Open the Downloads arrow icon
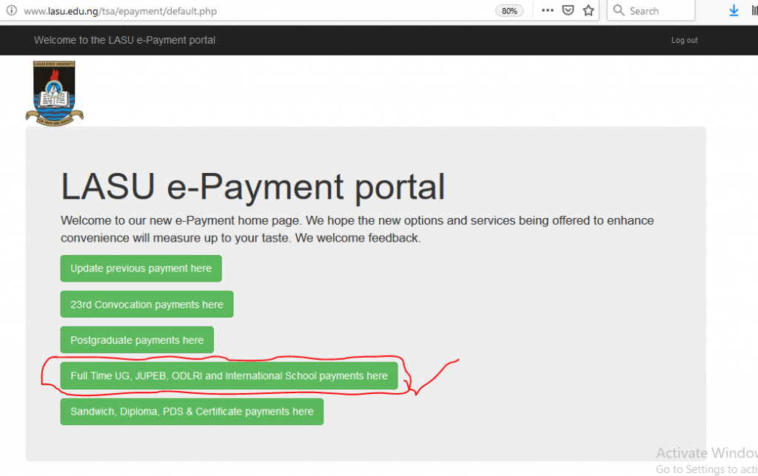 point(734,10)
